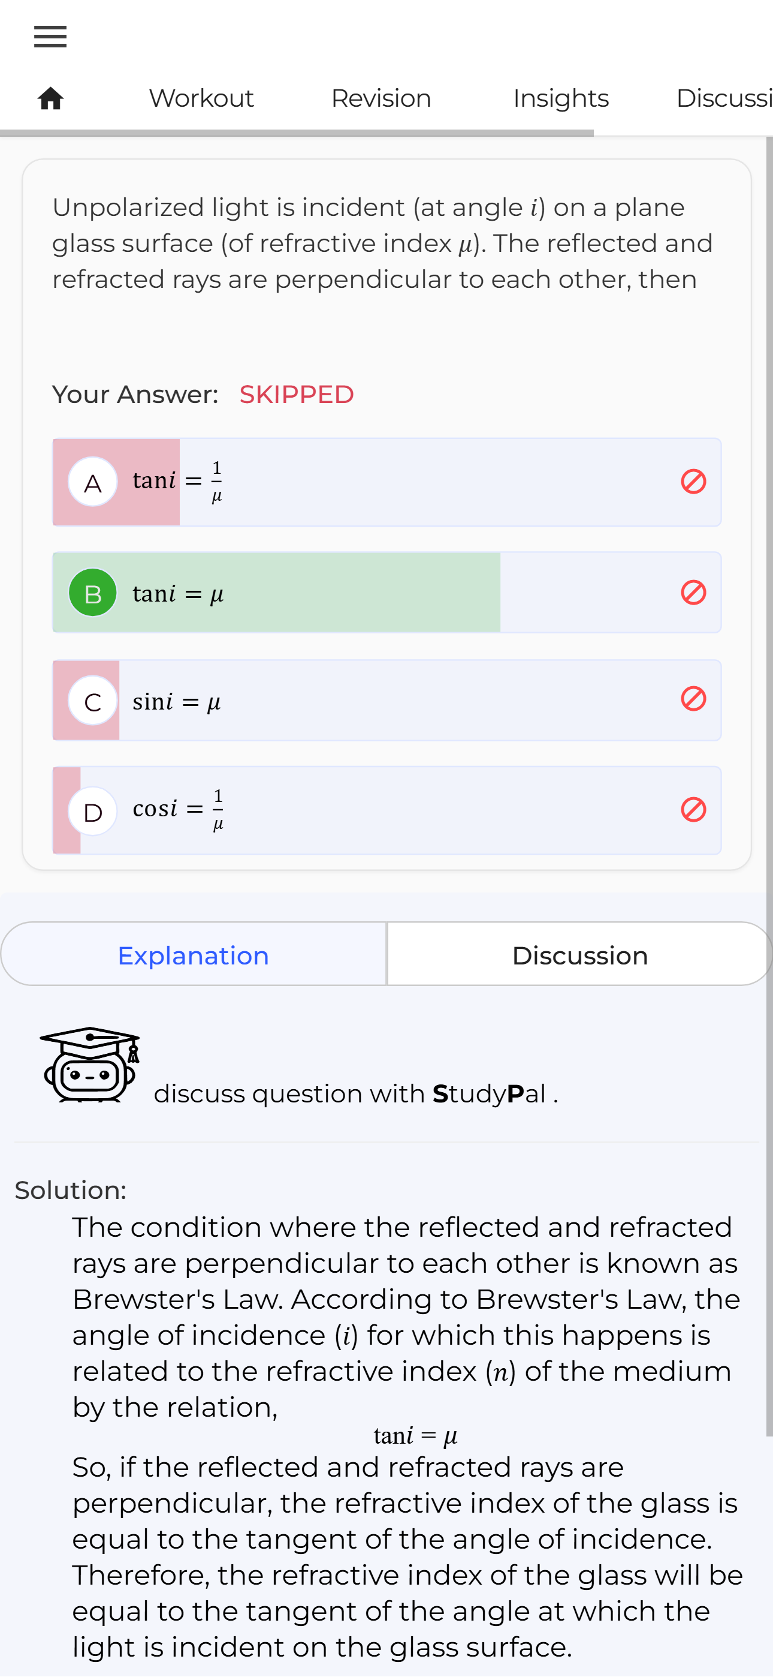This screenshot has height=1677, width=773.
Task: Click the prohibited icon on option C
Action: tap(693, 699)
